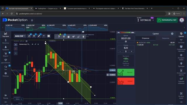187x105 pixels.
Task: Open the account balance dropdown arrow
Action: click(153, 20)
